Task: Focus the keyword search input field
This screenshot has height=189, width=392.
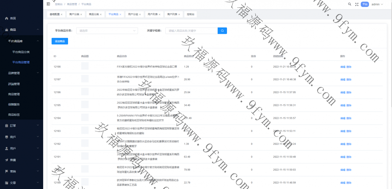Action: [x=191, y=31]
